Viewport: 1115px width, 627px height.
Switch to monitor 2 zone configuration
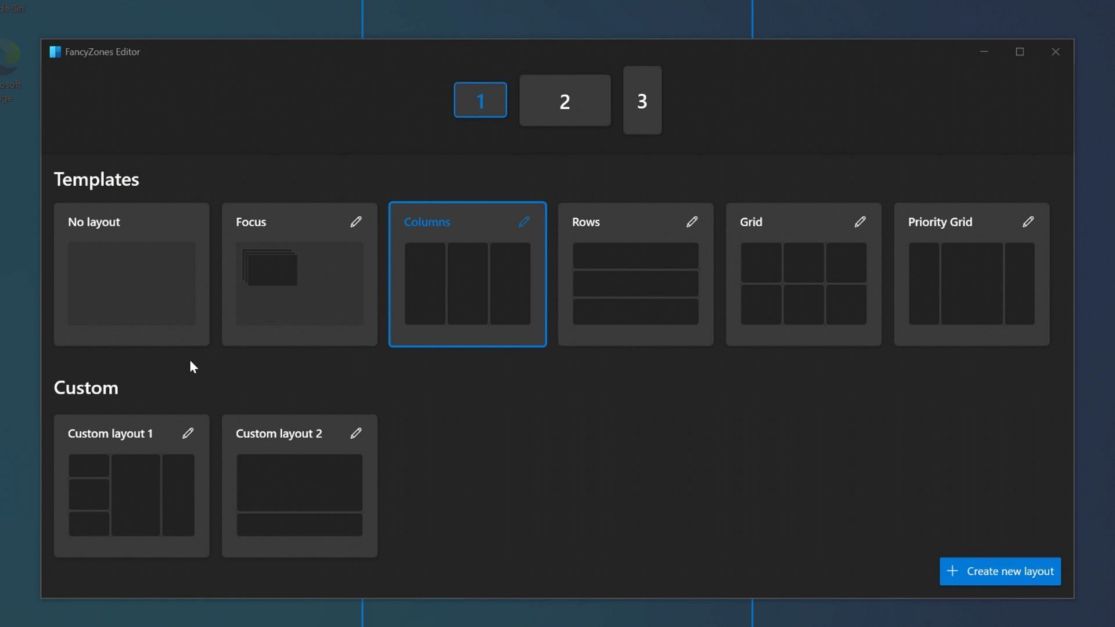[565, 100]
